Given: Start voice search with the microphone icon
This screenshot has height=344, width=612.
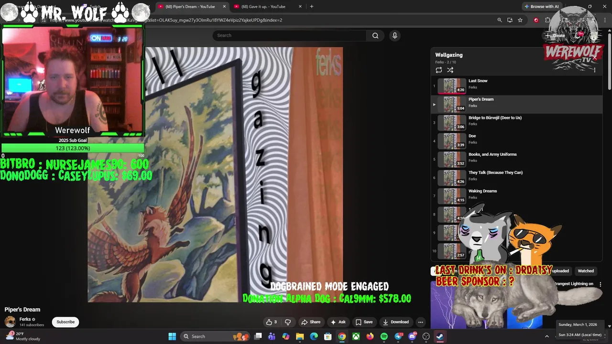Looking at the screenshot, I should 394,35.
